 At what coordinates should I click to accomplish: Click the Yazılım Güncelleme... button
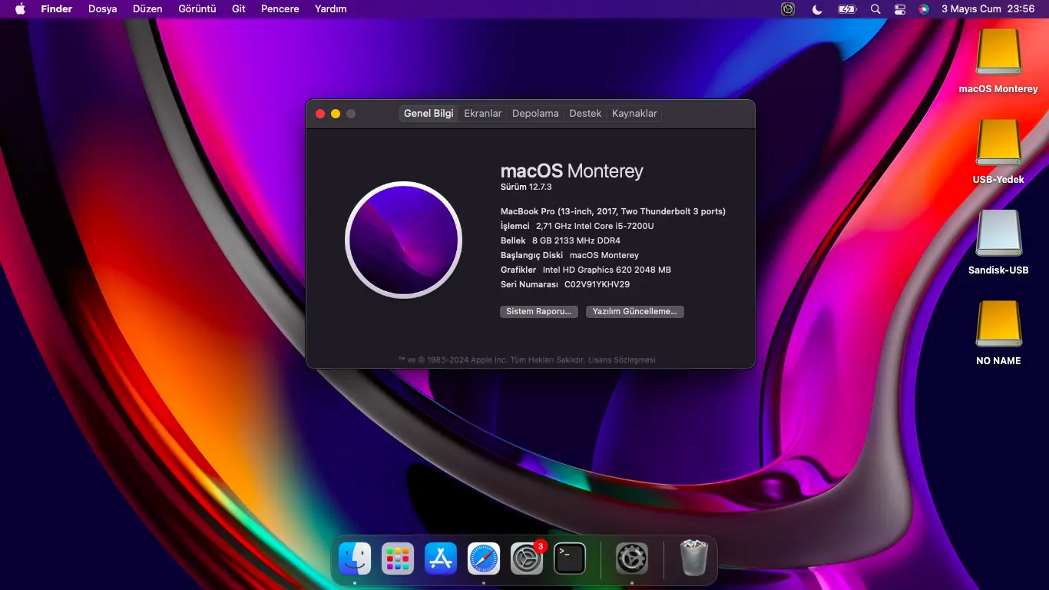635,312
